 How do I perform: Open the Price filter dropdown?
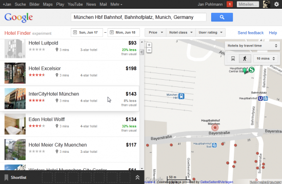coord(156,33)
